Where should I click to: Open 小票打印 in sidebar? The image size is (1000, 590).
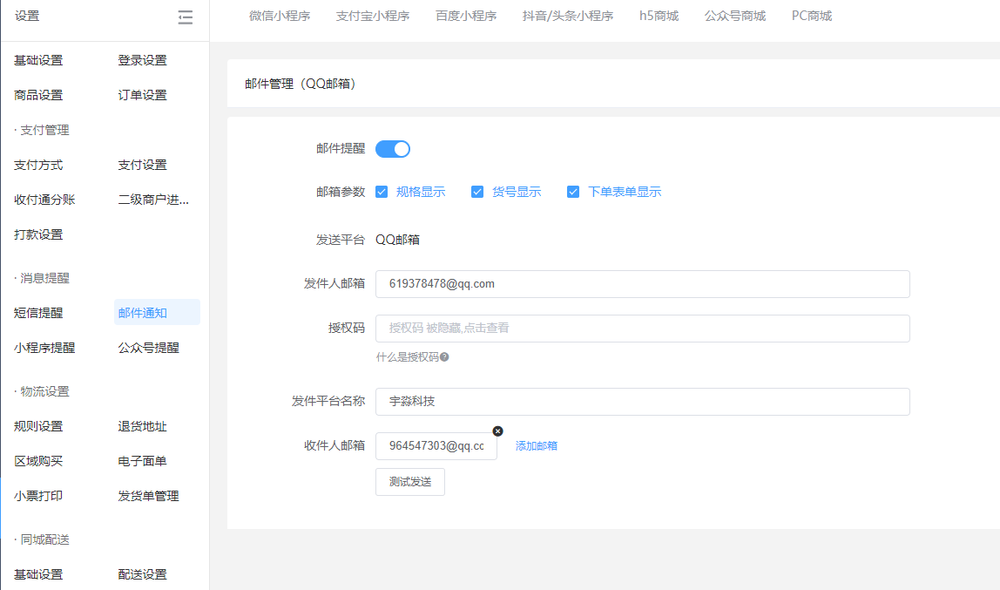[38, 496]
